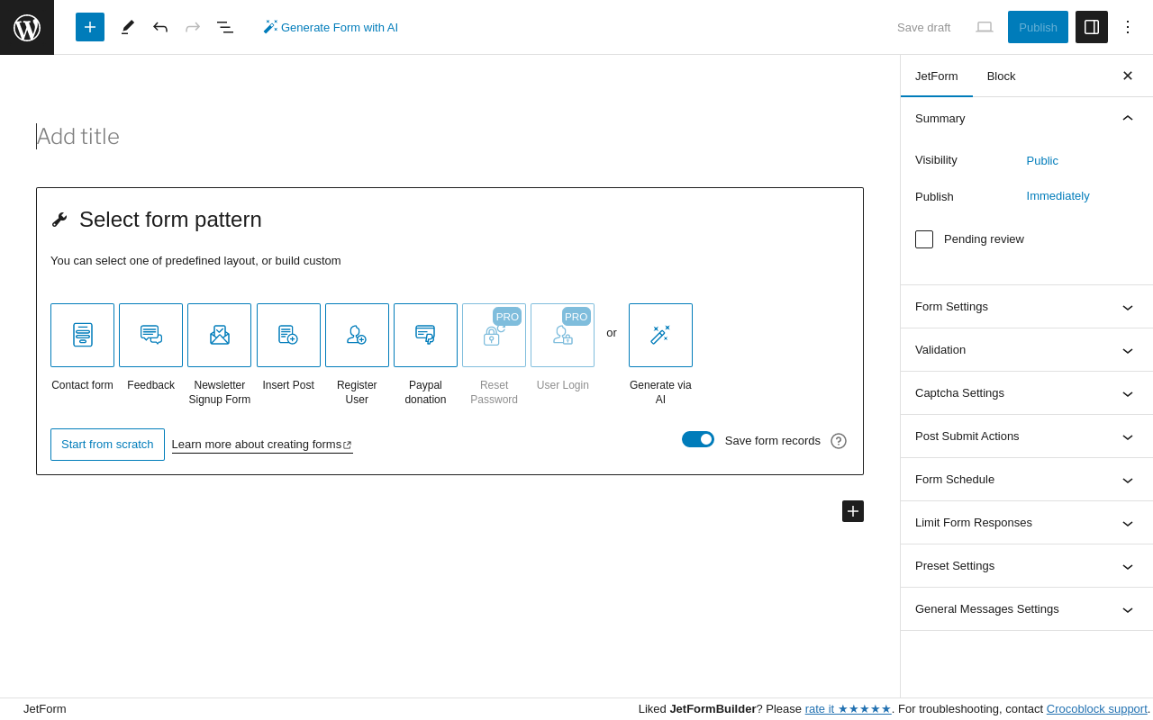Open the Crocoblock support link
Screen dimensions: 1153x720
(1096, 709)
